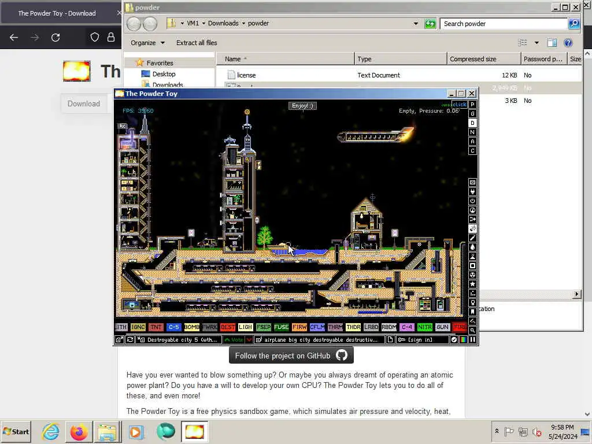
Task: Open the Organize dropdown menu
Action: click(147, 43)
